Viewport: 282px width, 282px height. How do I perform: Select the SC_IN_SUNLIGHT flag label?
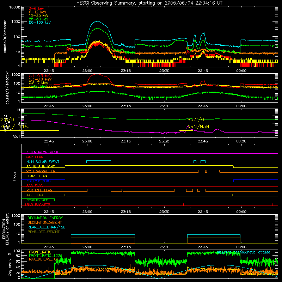click(x=41, y=166)
